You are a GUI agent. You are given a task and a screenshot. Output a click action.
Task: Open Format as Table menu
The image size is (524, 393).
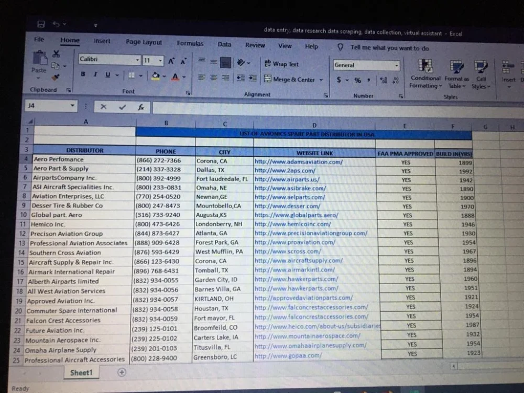457,74
